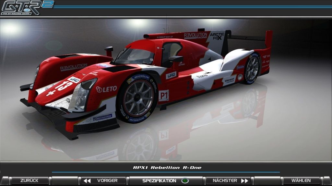Click the GTR2 logo

[27, 8]
